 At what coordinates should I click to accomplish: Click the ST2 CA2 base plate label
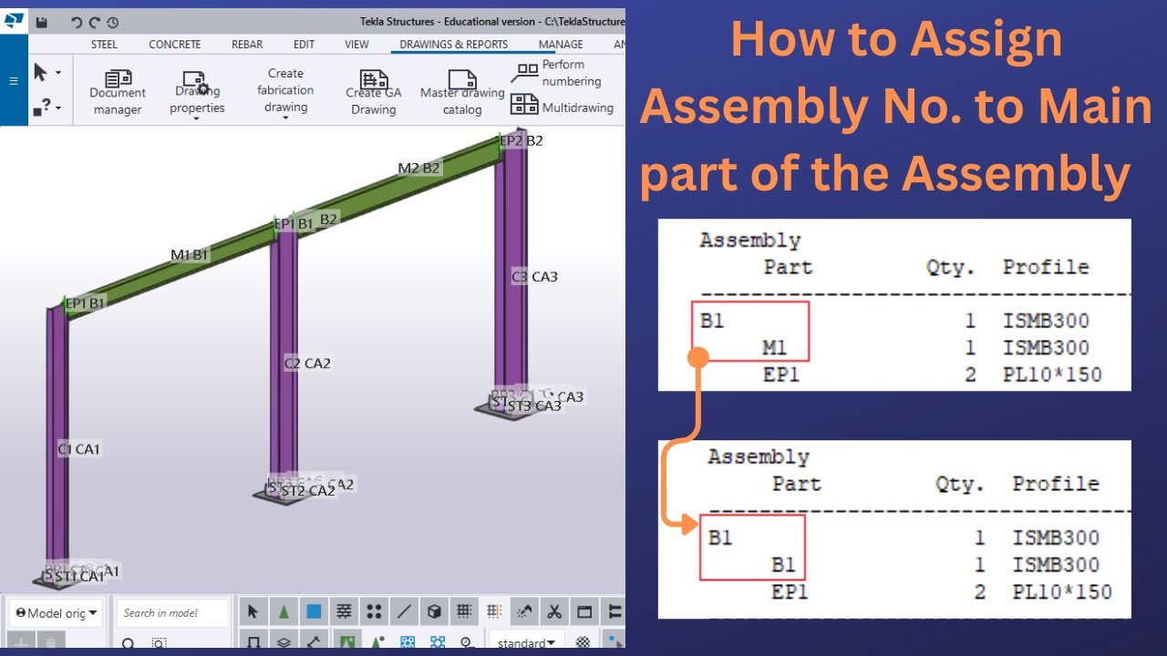[307, 491]
